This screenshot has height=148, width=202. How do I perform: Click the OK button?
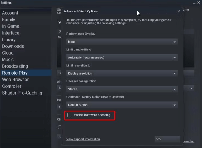[x=167, y=139]
